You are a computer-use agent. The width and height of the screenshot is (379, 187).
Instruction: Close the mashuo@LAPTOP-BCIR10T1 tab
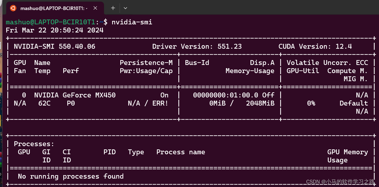coord(95,8)
